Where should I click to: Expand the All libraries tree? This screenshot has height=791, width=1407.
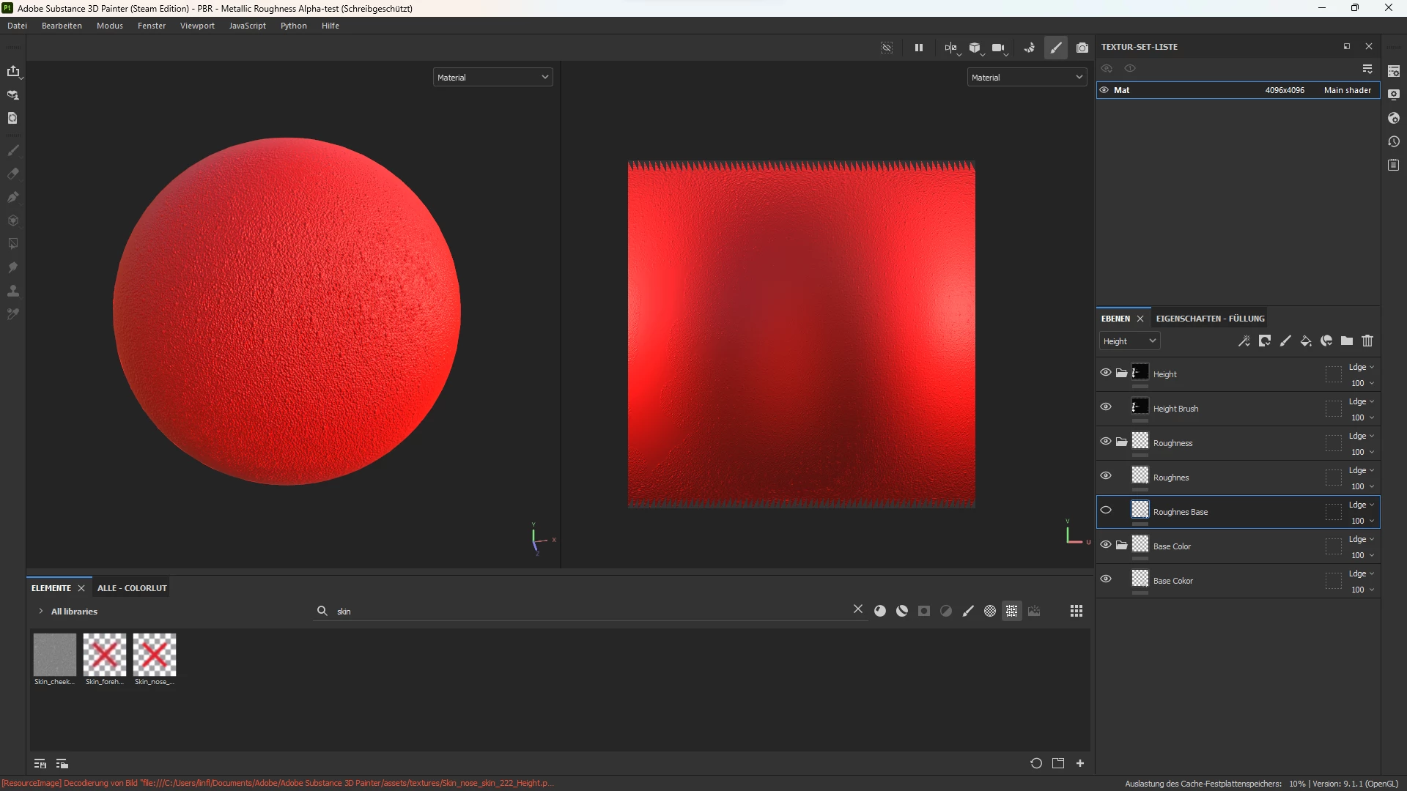41,612
